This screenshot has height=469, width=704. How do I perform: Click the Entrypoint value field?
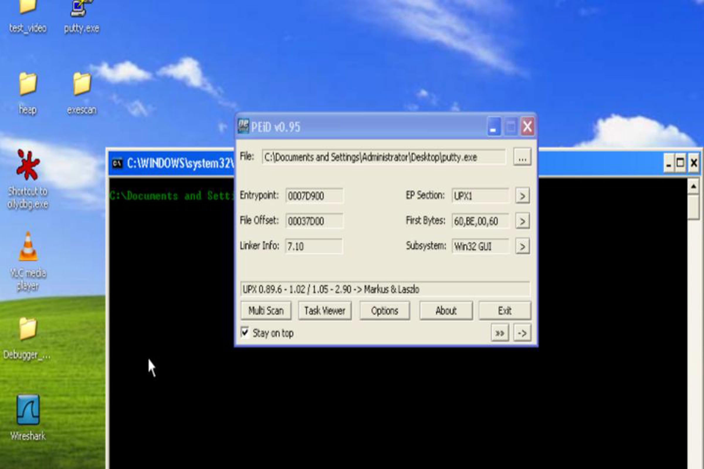314,196
